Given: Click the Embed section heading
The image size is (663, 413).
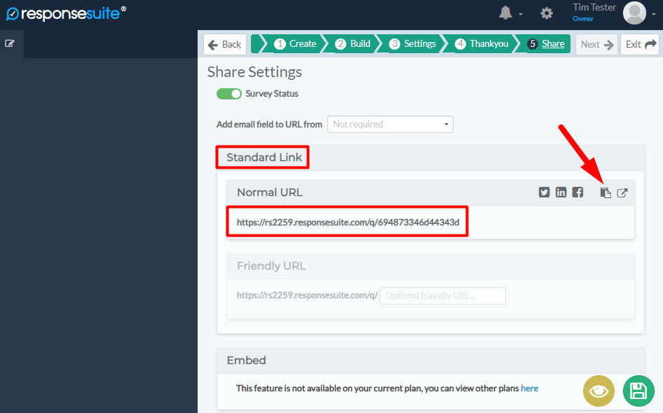Looking at the screenshot, I should tap(246, 360).
